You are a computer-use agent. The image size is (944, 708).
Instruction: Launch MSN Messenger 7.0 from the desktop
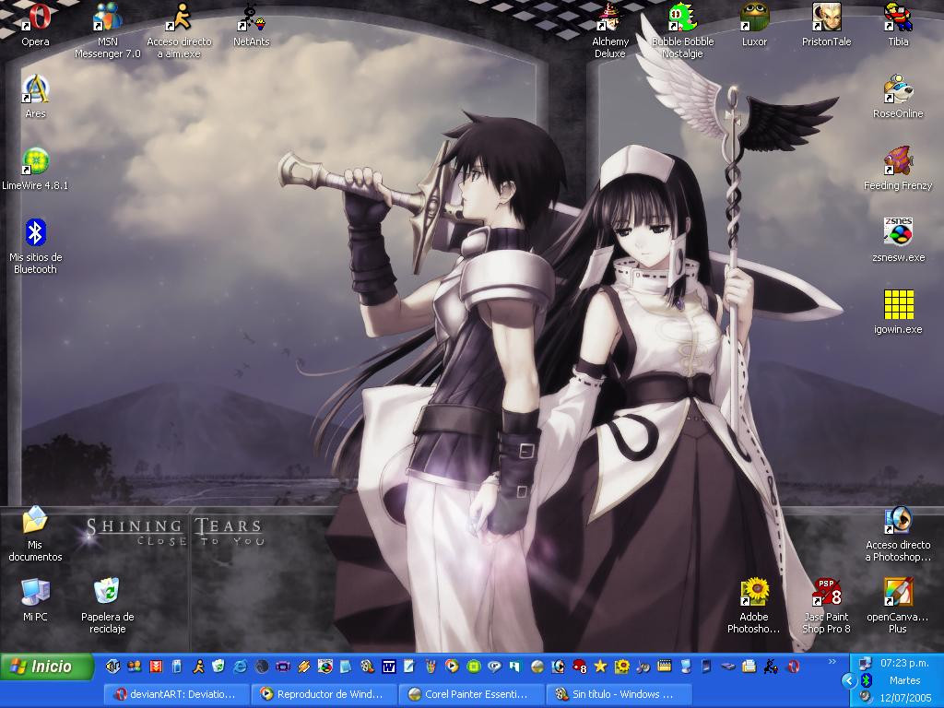pyautogui.click(x=108, y=30)
